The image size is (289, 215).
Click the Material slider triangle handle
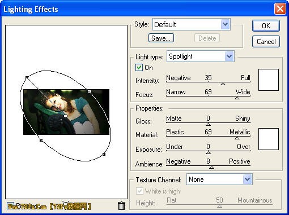pos(237,138)
